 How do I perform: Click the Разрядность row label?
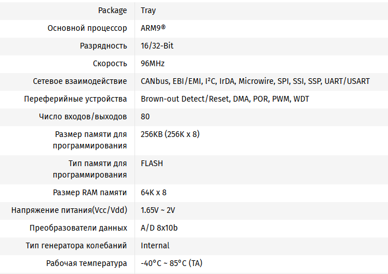(104, 46)
